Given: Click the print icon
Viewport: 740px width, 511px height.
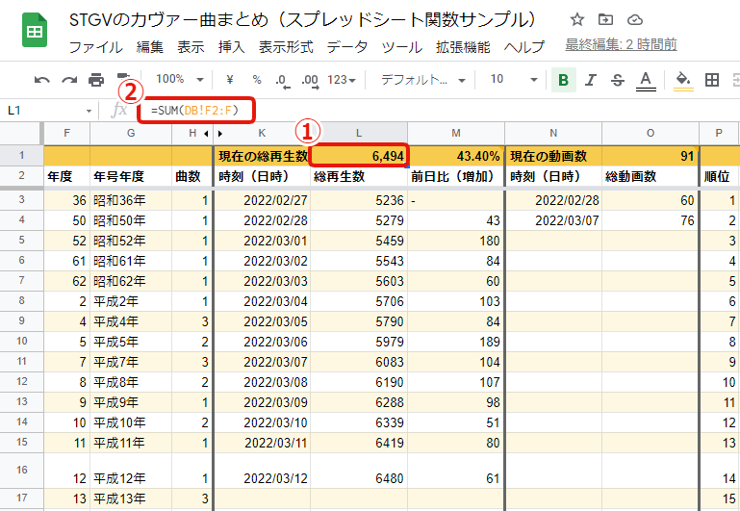Looking at the screenshot, I should point(96,80).
